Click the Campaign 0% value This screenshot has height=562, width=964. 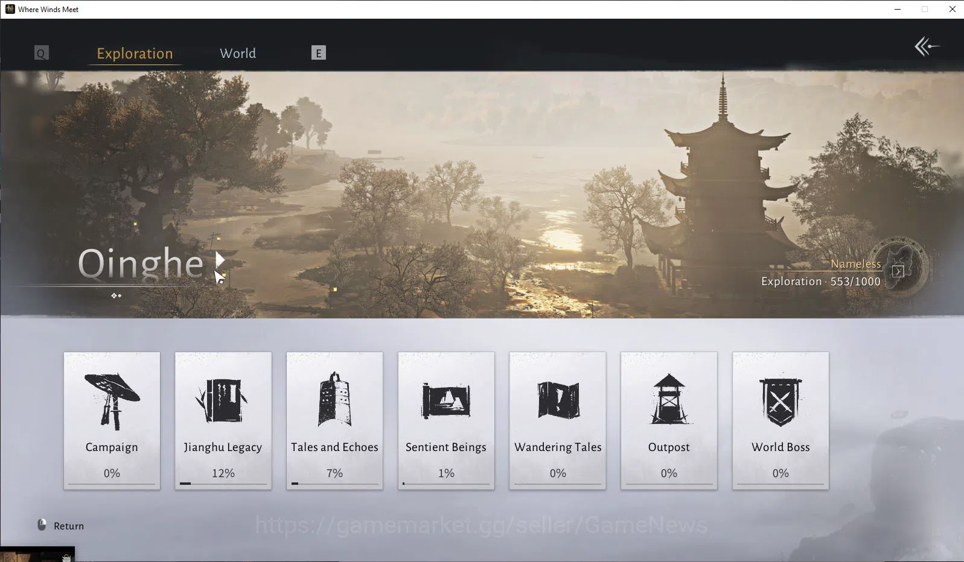(x=112, y=473)
